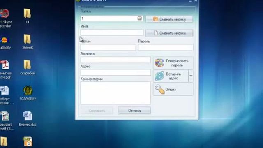Select the folder named 11 on desktop

point(28,16)
